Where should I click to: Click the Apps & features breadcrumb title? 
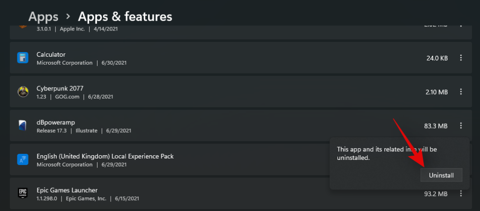tap(125, 17)
